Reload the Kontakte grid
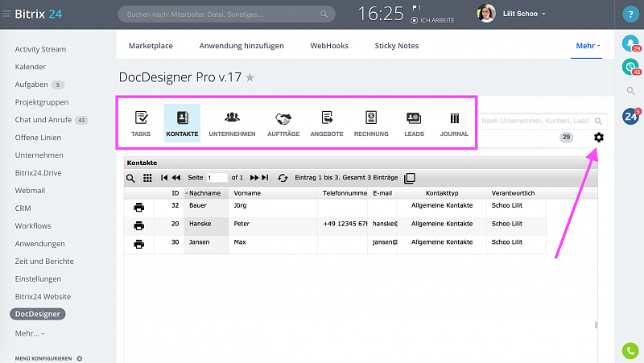 click(x=283, y=178)
